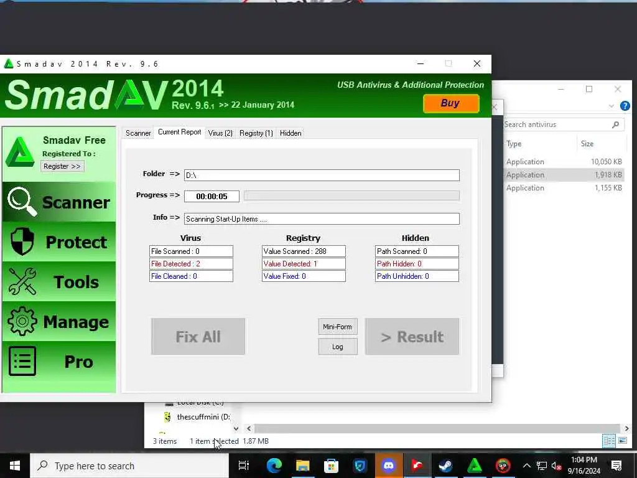637x478 pixels.
Task: Select the Application row sized 1,918 KB
Action: [x=564, y=175]
